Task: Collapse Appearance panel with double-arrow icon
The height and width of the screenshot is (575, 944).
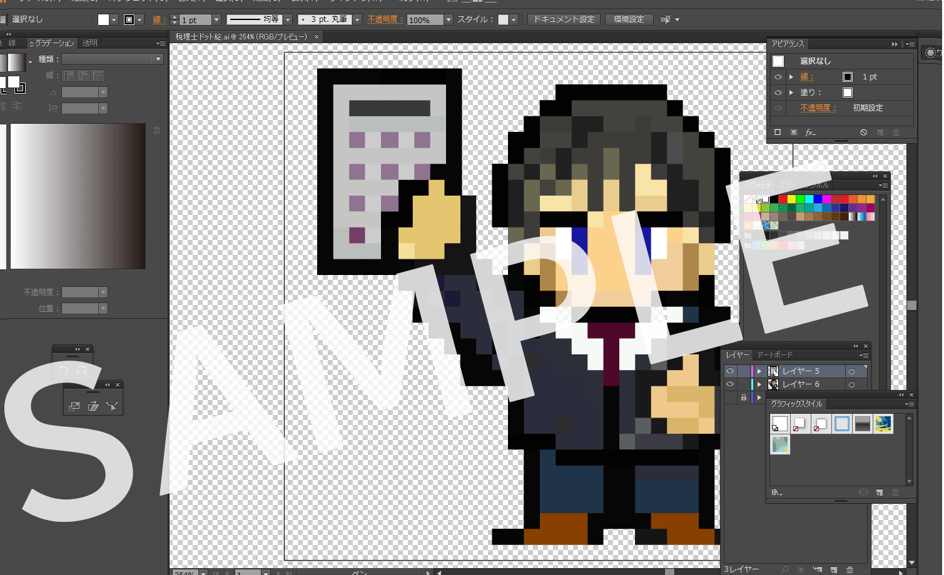Action: [895, 44]
